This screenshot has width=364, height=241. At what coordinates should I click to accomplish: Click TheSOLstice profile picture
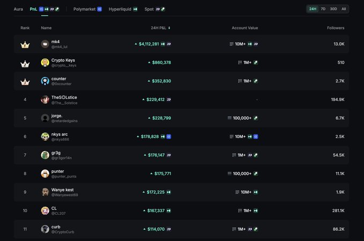point(45,99)
